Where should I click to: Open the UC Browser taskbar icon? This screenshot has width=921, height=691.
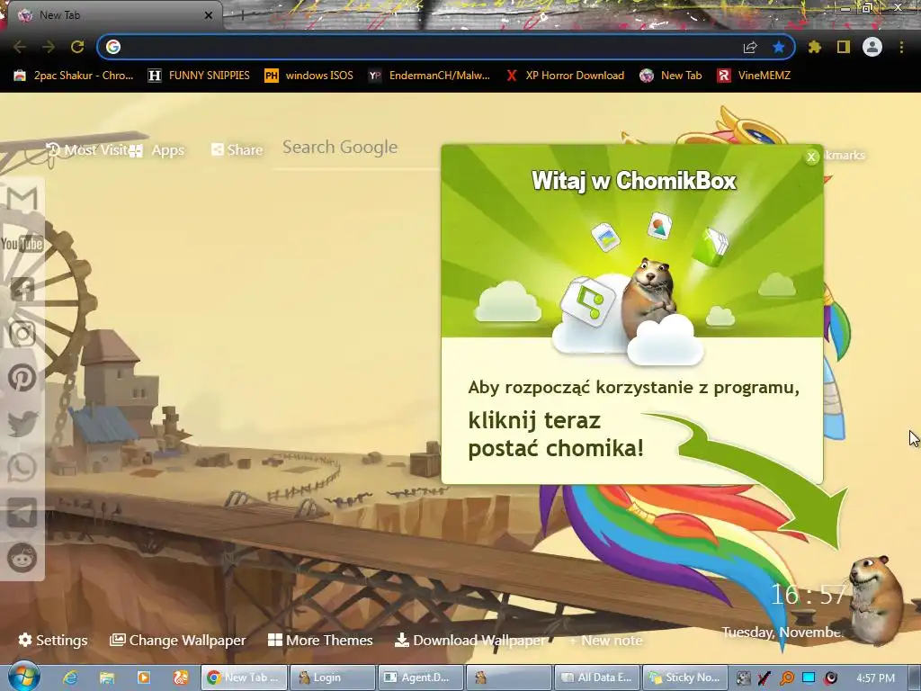180,678
